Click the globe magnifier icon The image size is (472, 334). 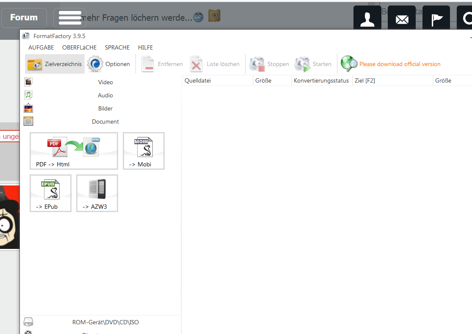[x=349, y=63]
